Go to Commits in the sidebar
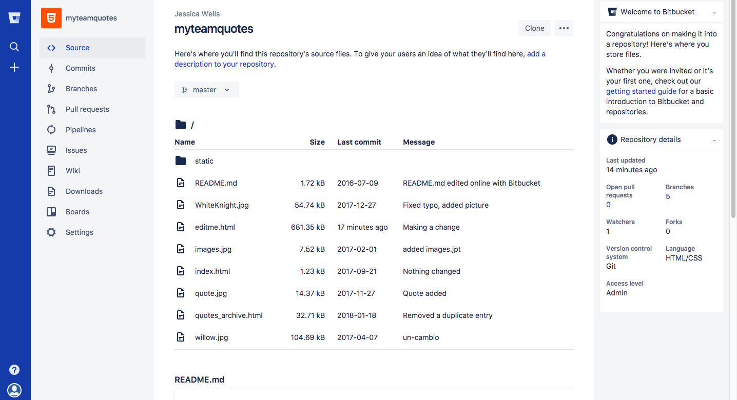This screenshot has width=737, height=400. (x=92, y=68)
